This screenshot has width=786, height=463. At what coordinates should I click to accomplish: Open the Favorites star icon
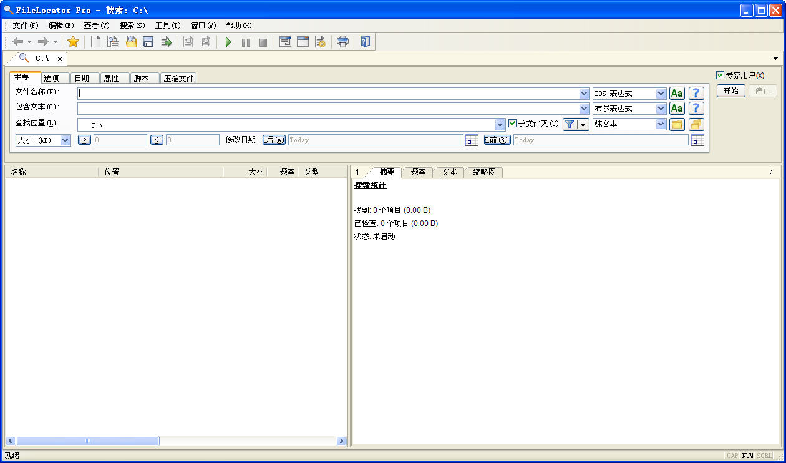73,42
